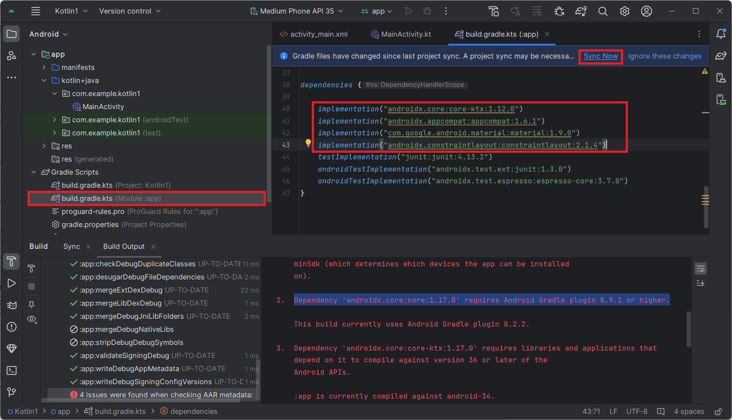This screenshot has width=732, height=420.
Task: Toggle the build tree view eye icon
Action: click(31, 319)
